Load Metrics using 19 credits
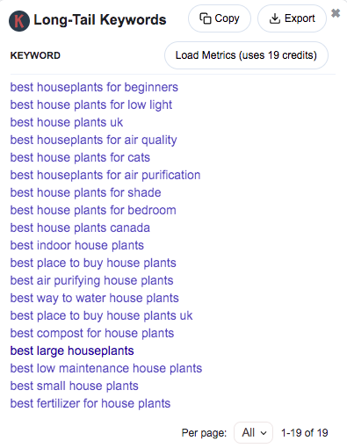This screenshot has height=448, width=347. (x=246, y=55)
